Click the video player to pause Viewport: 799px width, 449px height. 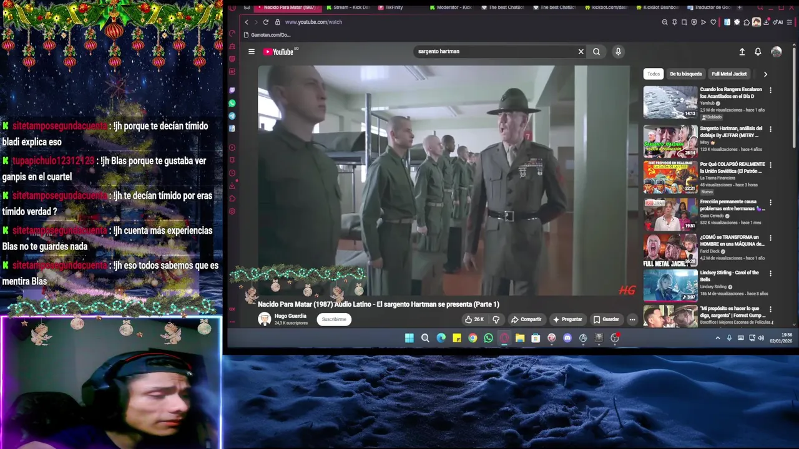444,180
